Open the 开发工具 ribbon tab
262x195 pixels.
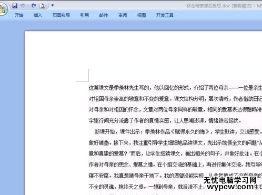pos(165,15)
